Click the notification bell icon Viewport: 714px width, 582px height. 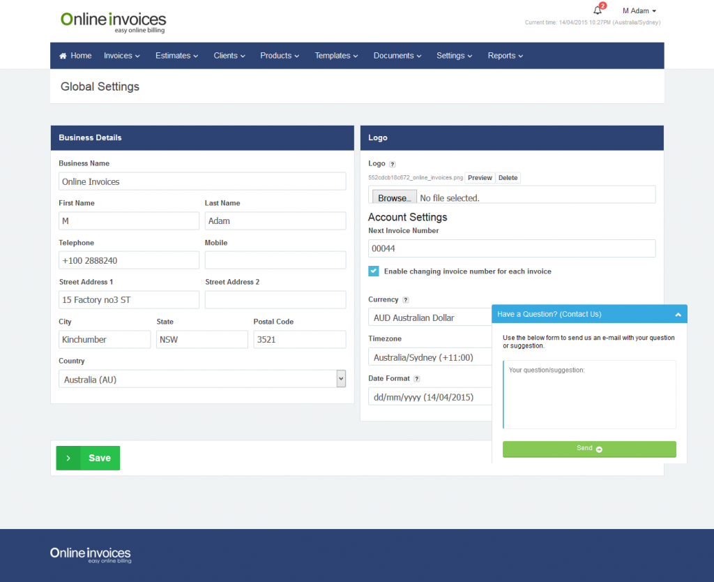click(598, 10)
